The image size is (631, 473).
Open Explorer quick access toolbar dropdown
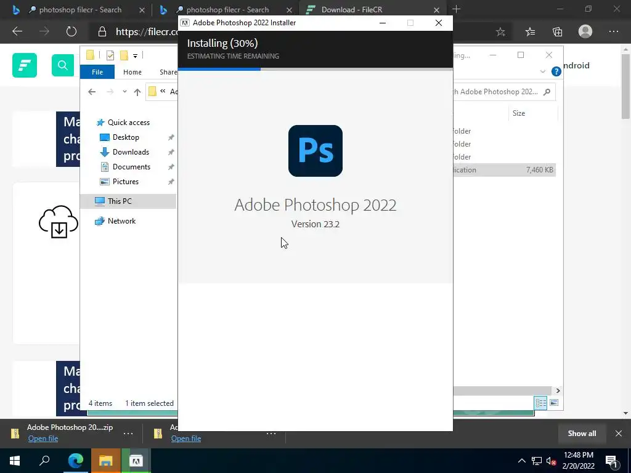pos(135,56)
